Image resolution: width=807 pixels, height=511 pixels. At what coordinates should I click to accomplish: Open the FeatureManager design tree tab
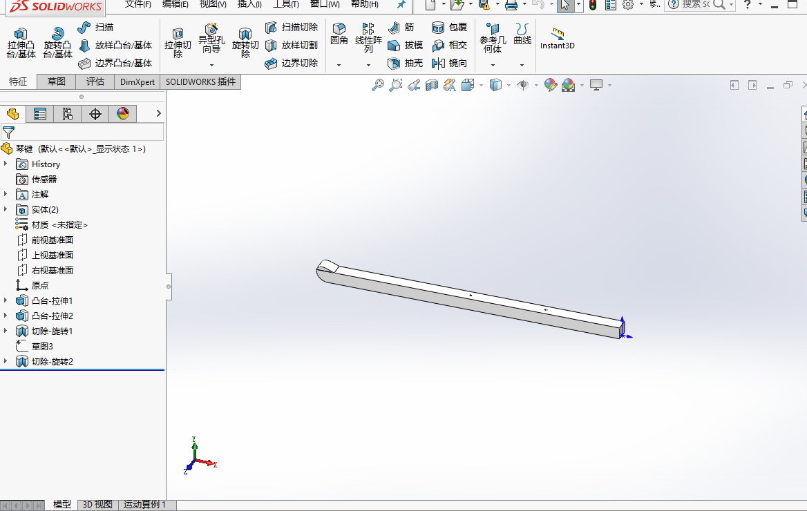pos(13,114)
